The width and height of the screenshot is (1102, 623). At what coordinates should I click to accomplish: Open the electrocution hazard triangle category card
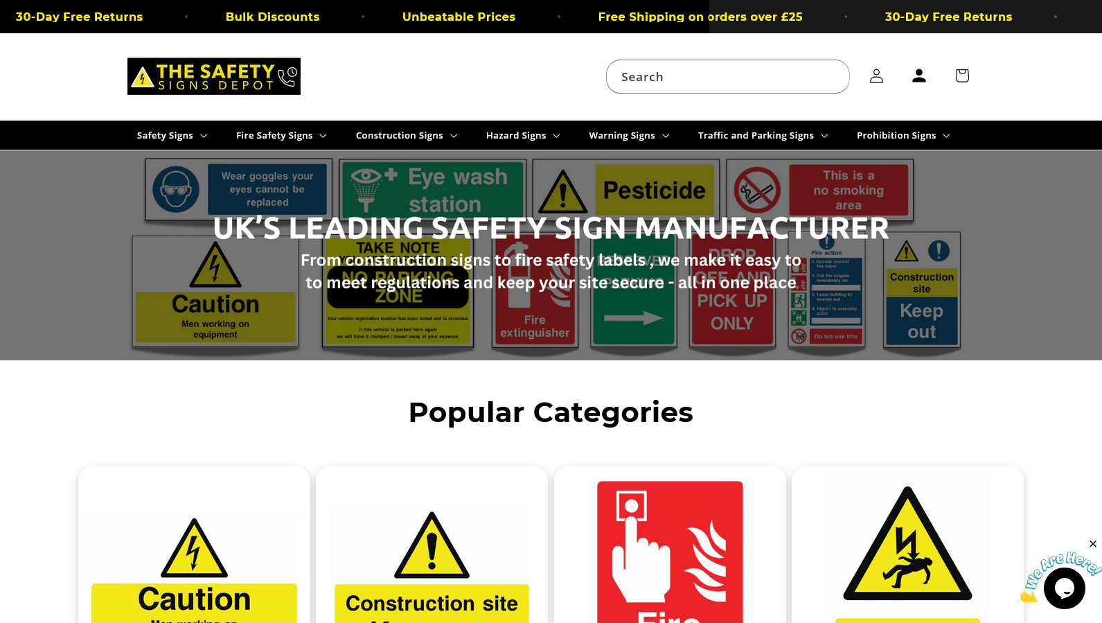(x=907, y=545)
